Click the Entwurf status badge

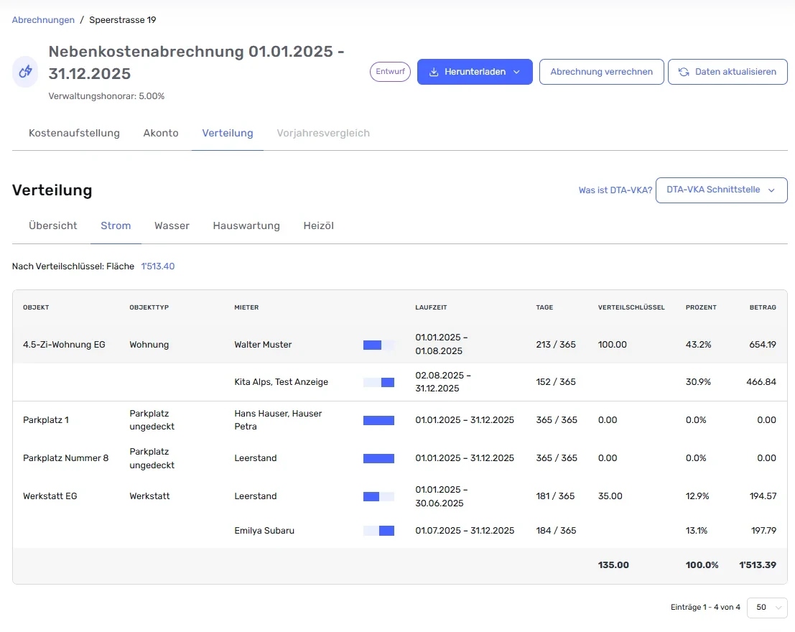[x=390, y=72]
